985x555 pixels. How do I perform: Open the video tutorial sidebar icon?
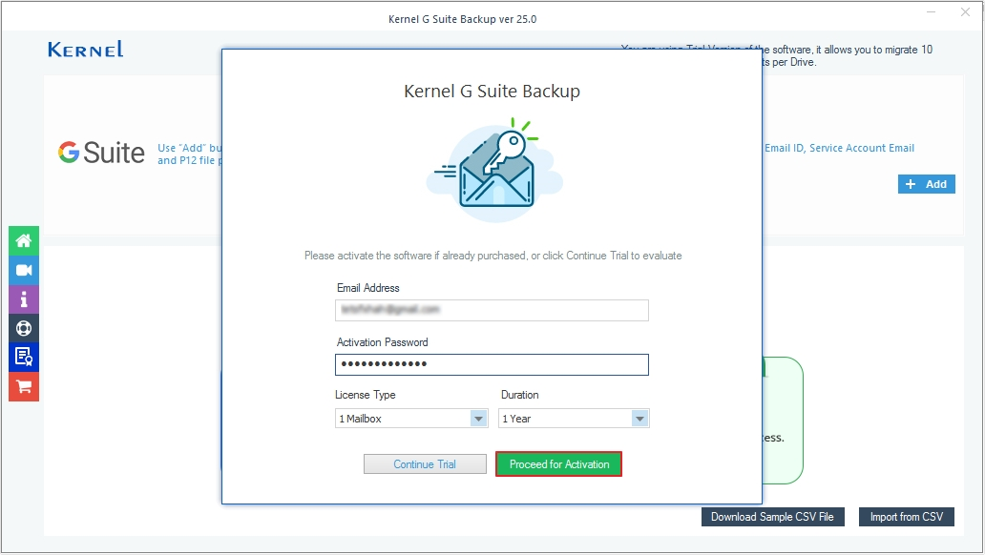tap(23, 270)
